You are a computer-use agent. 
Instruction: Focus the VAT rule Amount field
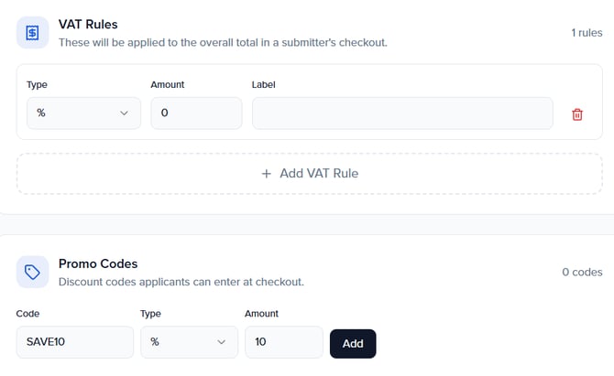click(x=196, y=113)
